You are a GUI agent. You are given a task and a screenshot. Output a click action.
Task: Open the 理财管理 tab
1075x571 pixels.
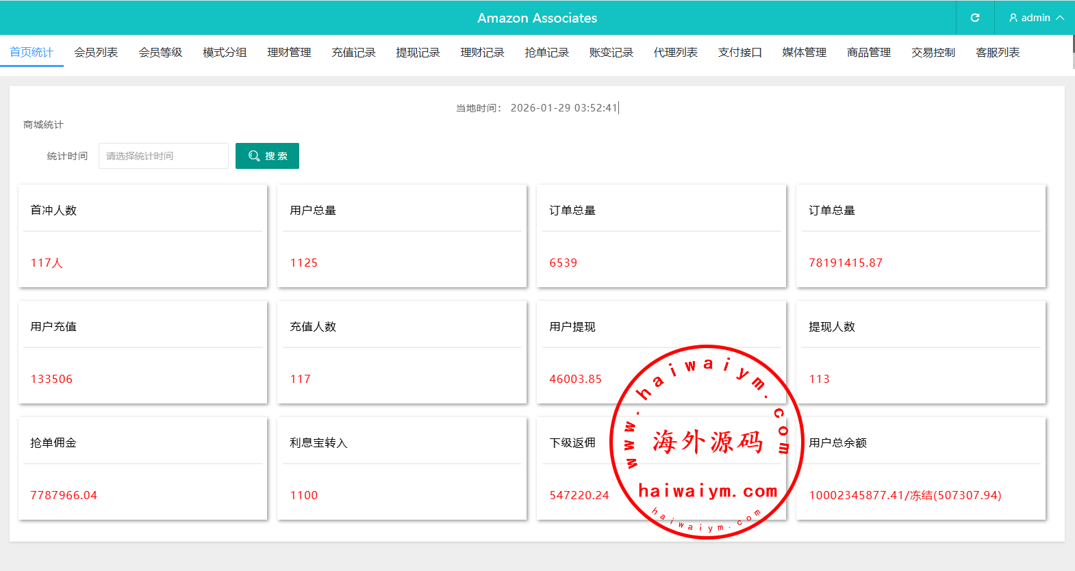pos(289,53)
